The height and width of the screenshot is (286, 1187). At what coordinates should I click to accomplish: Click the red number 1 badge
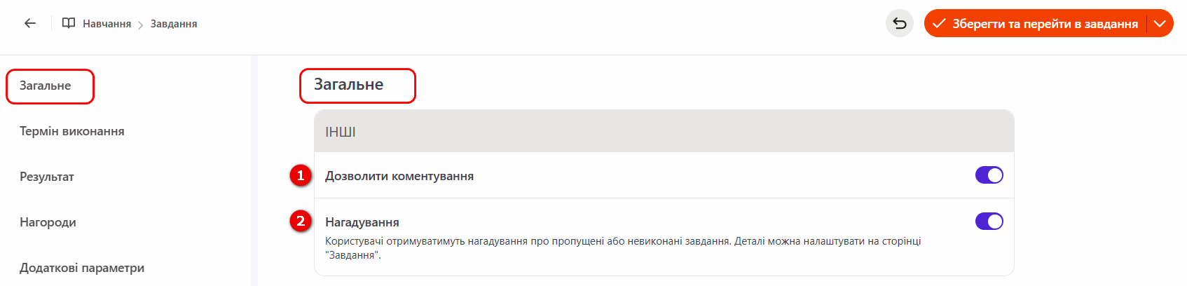(x=301, y=175)
